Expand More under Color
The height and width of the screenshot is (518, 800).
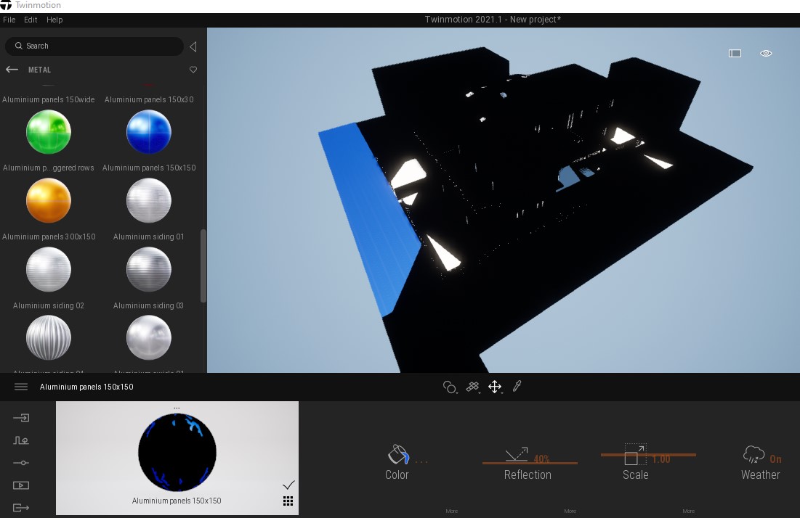[451, 511]
